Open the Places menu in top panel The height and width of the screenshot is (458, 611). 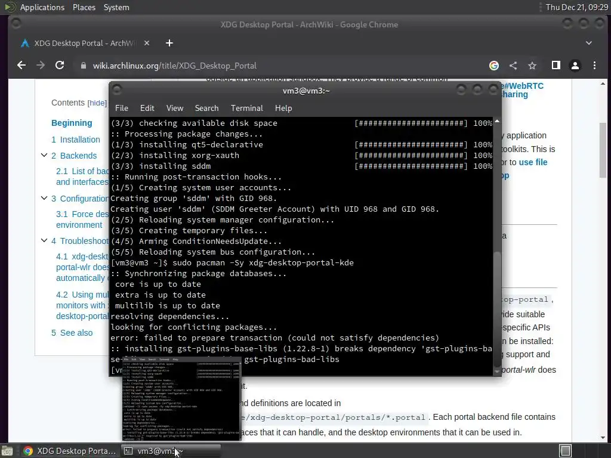[84, 7]
